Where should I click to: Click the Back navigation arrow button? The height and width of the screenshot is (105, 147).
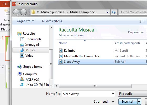coord(16,12)
